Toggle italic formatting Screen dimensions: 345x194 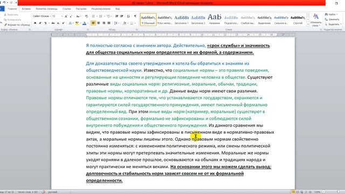pos(40,23)
